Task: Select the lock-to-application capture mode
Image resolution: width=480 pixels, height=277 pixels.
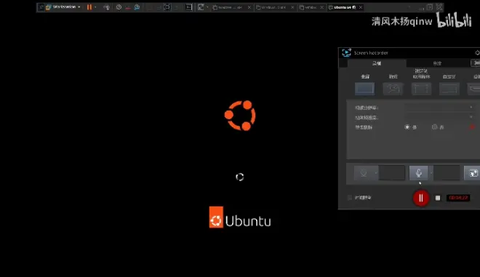Action: 421,89
